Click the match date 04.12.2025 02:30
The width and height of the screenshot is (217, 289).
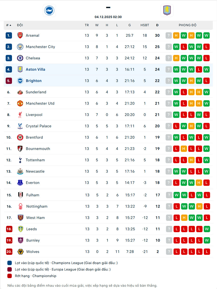108,17
